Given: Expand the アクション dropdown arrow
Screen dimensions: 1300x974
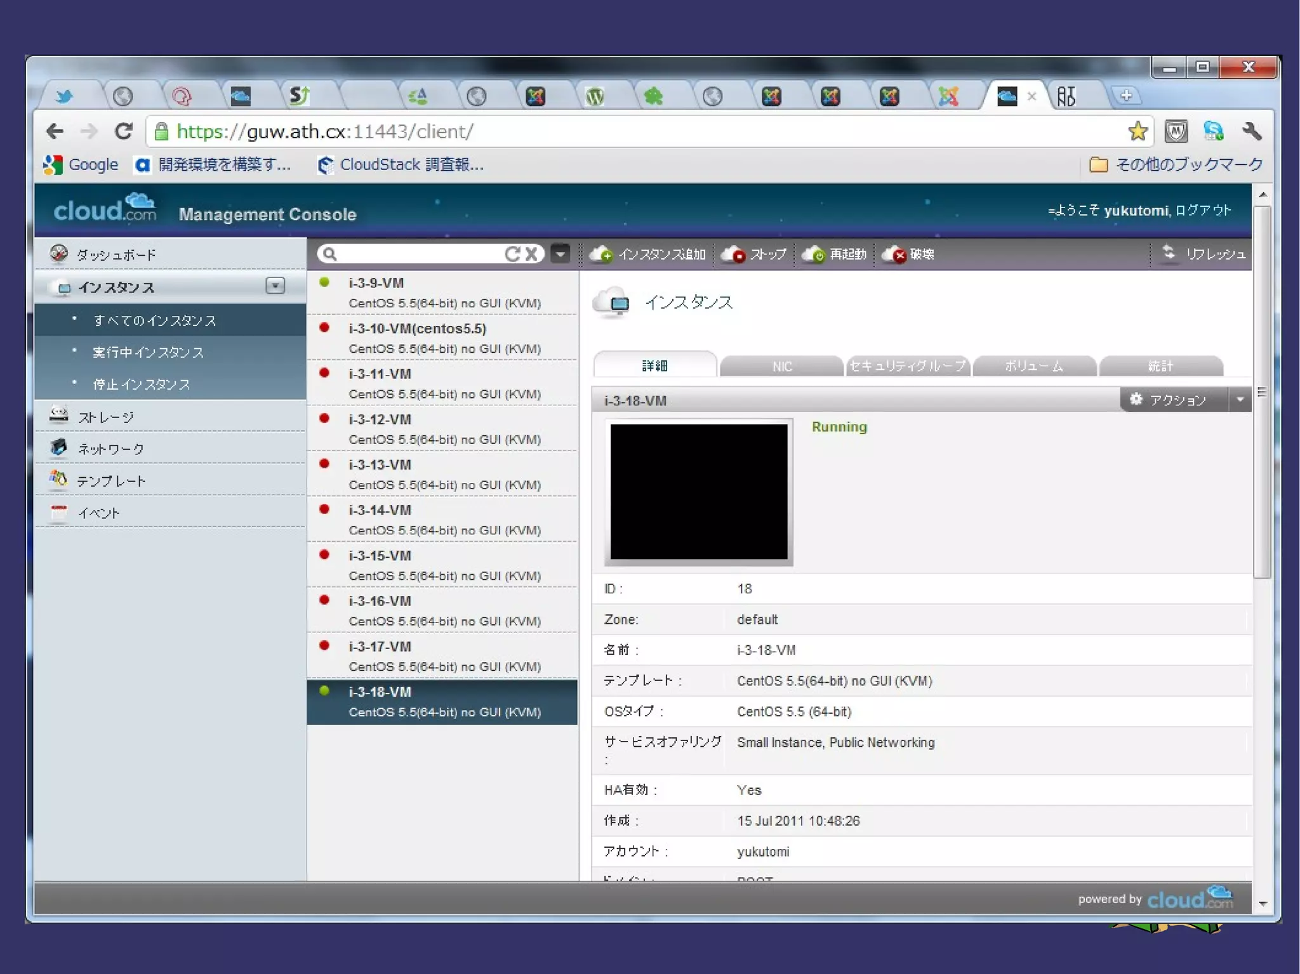Looking at the screenshot, I should pyautogui.click(x=1240, y=400).
